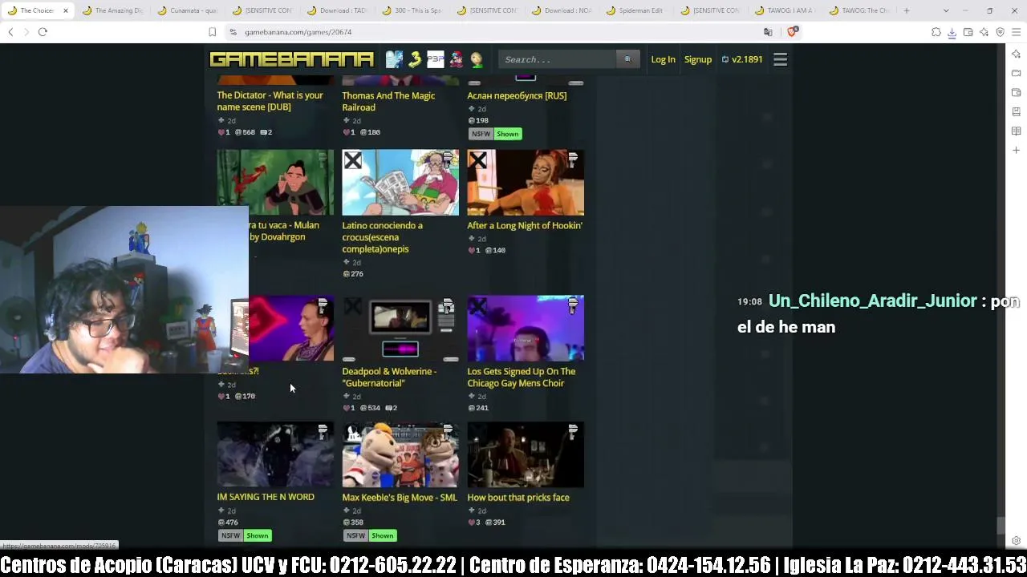Open the 'Аслан переобулся [RUS]' sound

pos(517,95)
